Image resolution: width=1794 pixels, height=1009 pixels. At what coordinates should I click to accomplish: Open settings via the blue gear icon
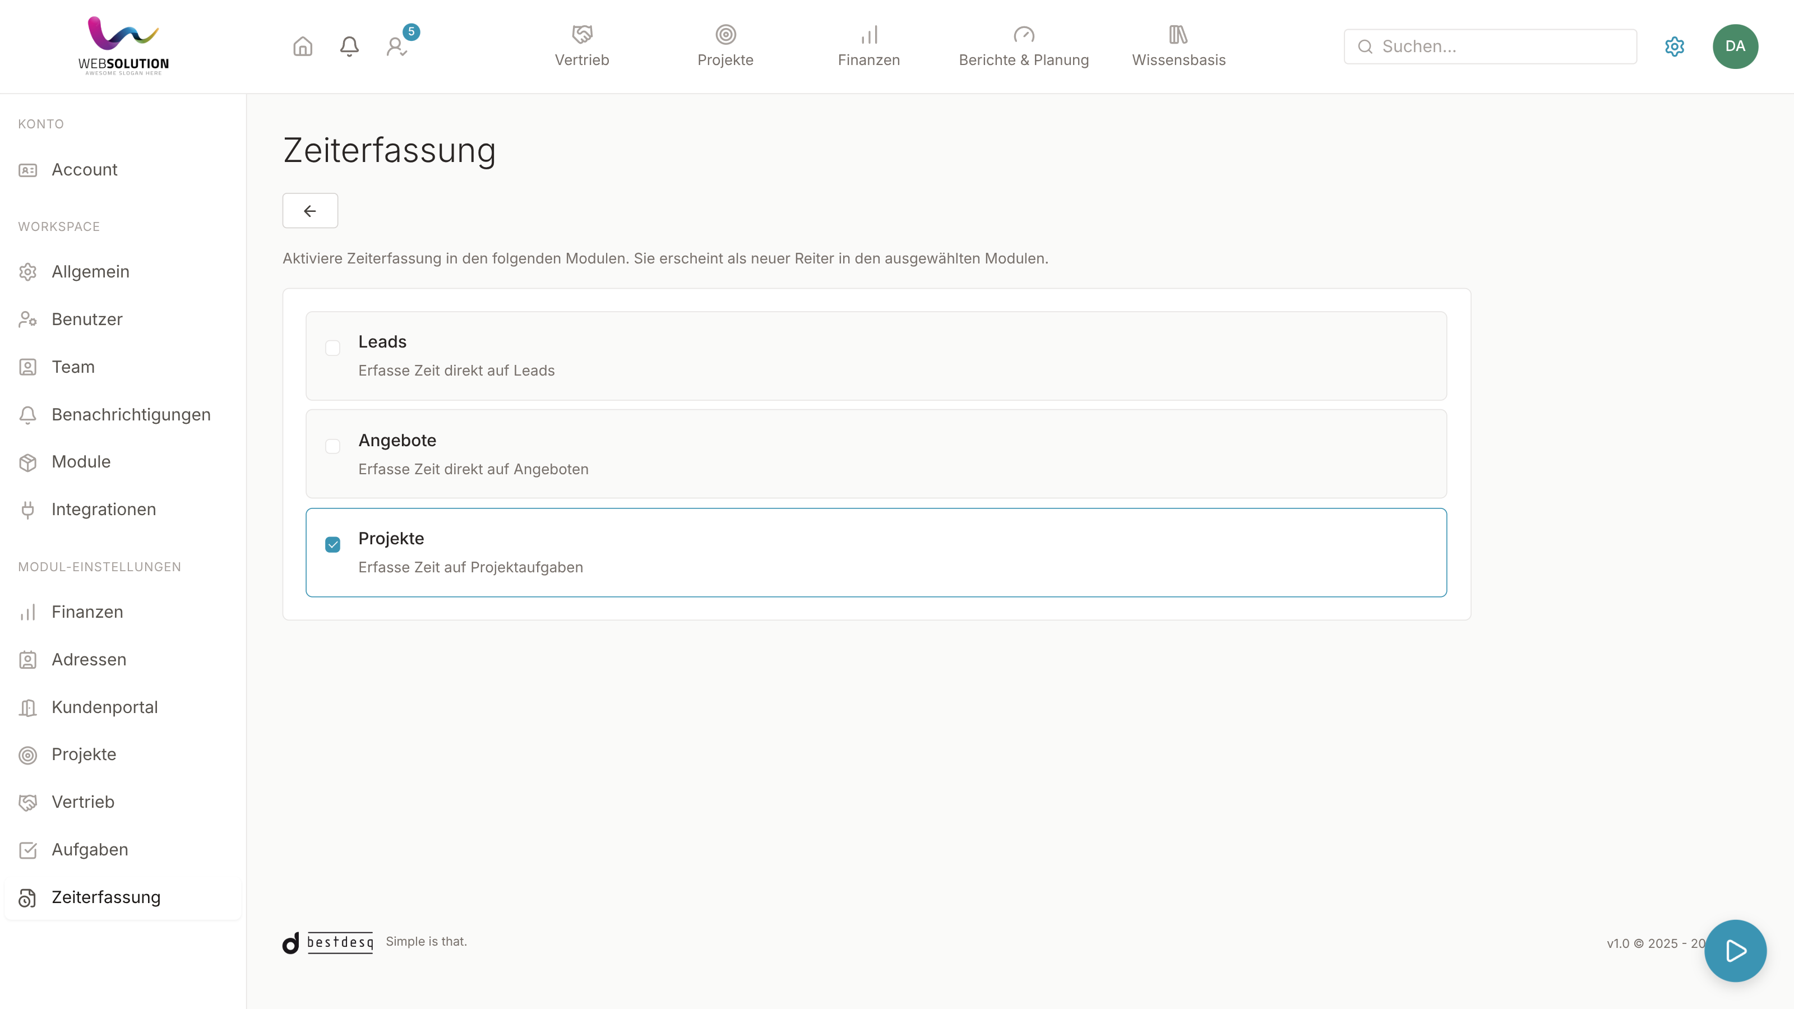(x=1674, y=47)
